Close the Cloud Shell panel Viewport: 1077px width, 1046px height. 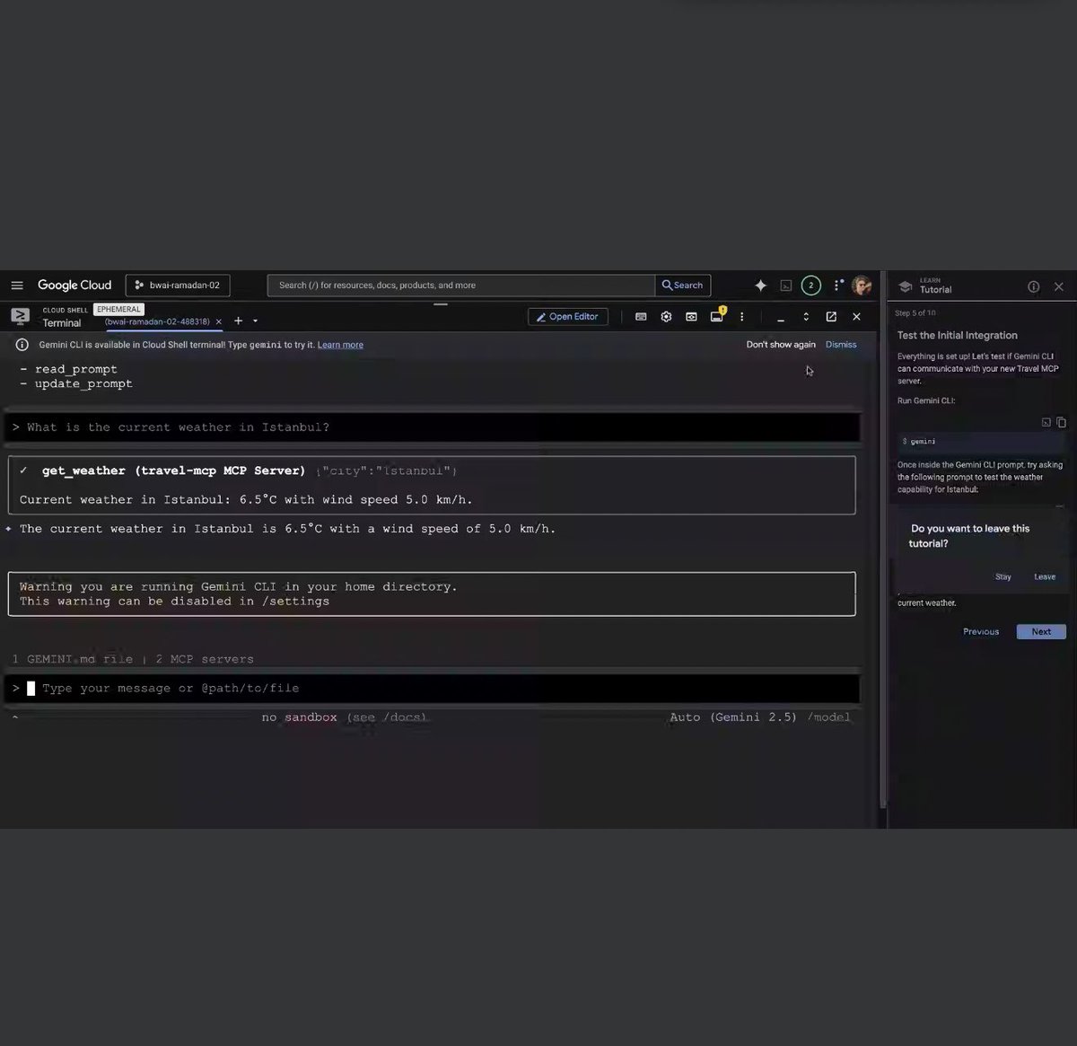tap(856, 317)
